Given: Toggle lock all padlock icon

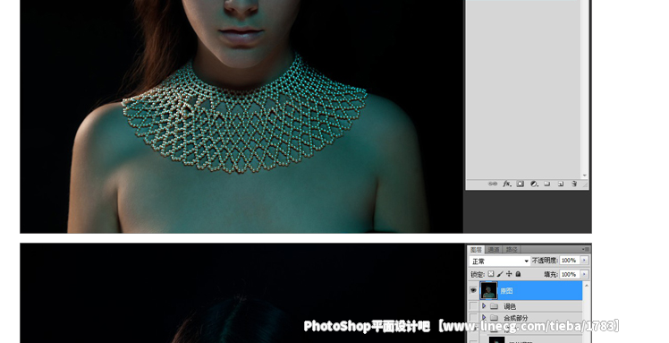Looking at the screenshot, I should pos(518,274).
